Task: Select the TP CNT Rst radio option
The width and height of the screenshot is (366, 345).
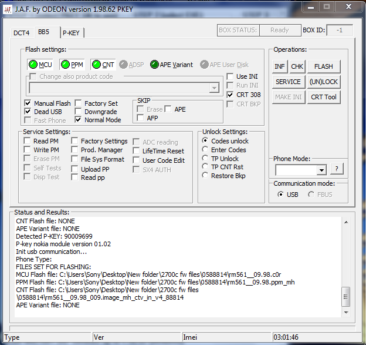Action: tap(205, 167)
